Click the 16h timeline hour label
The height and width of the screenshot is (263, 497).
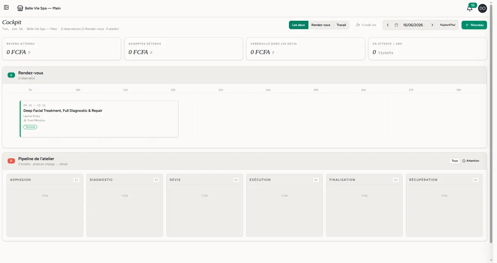[x=363, y=90]
